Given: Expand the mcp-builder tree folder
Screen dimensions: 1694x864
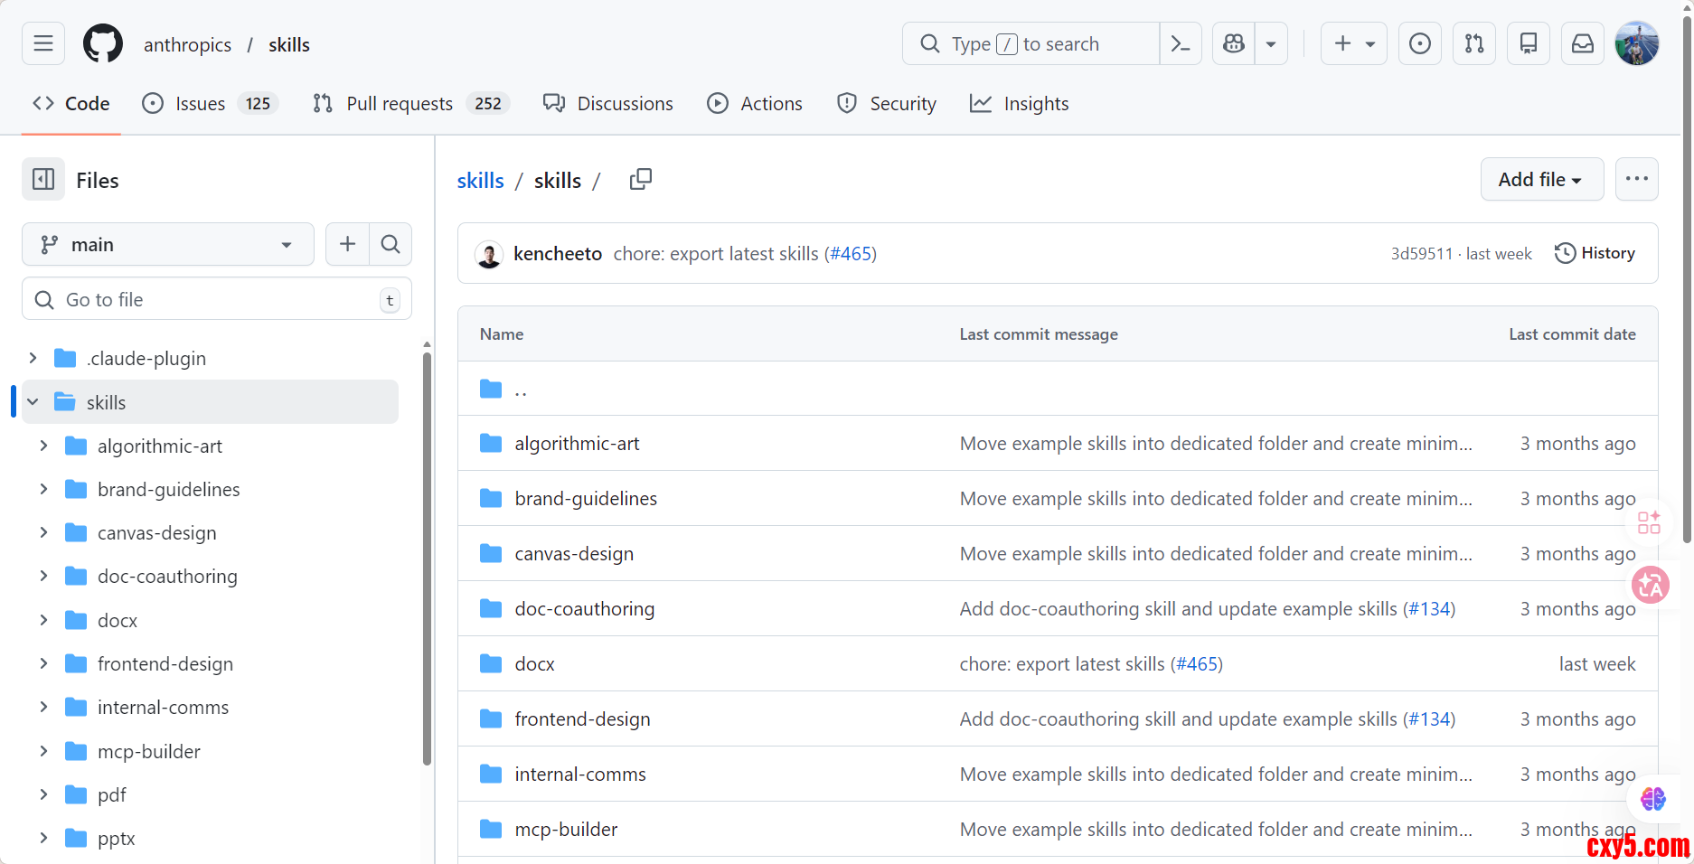Looking at the screenshot, I should tap(44, 751).
